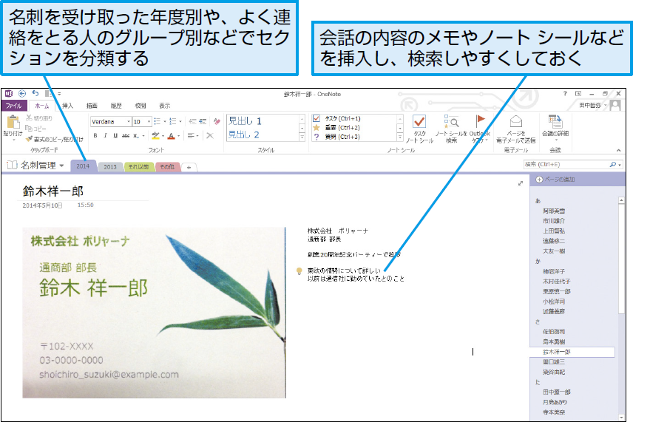Toggle underline formatting
This screenshot has height=422, width=667.
(x=115, y=135)
